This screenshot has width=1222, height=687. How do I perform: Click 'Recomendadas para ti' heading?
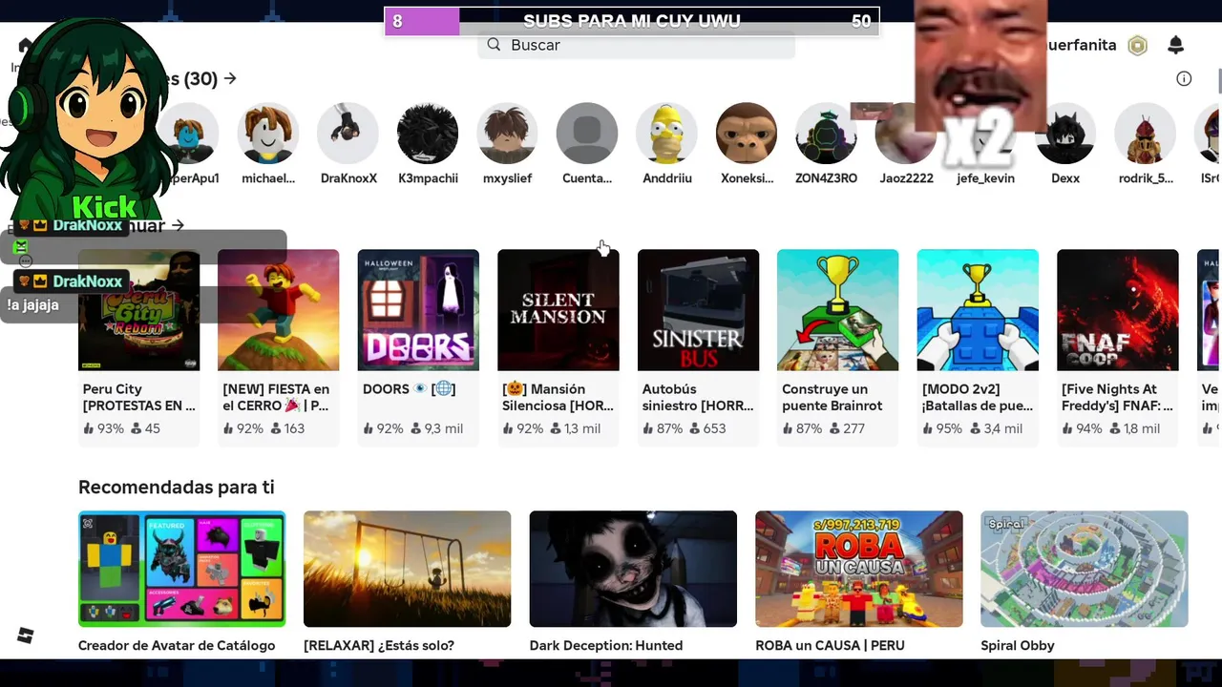point(177,488)
